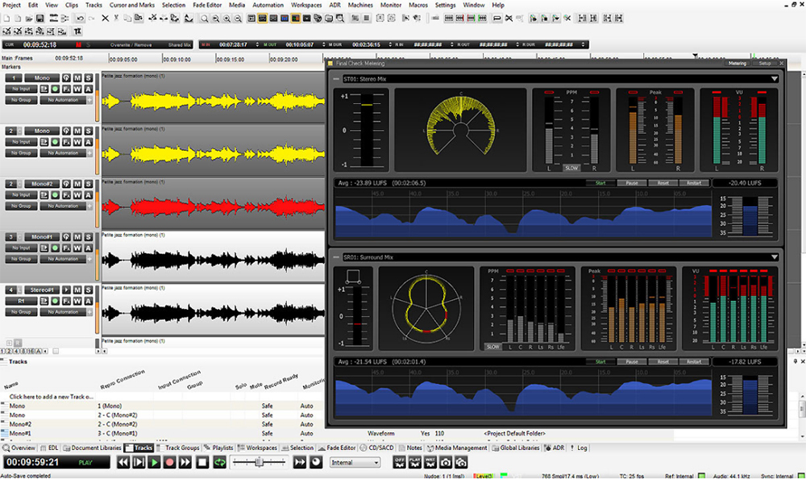The width and height of the screenshot is (806, 479).
Task: Click the CUR timecode field 00:09:52:18
Action: click(39, 45)
